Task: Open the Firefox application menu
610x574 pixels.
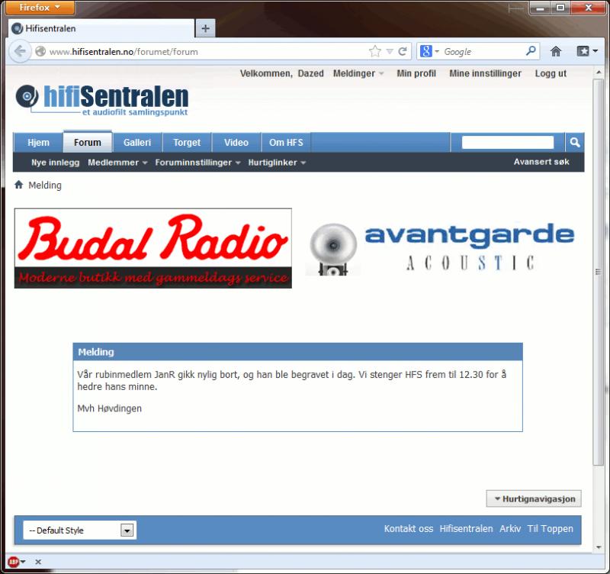Action: point(40,8)
